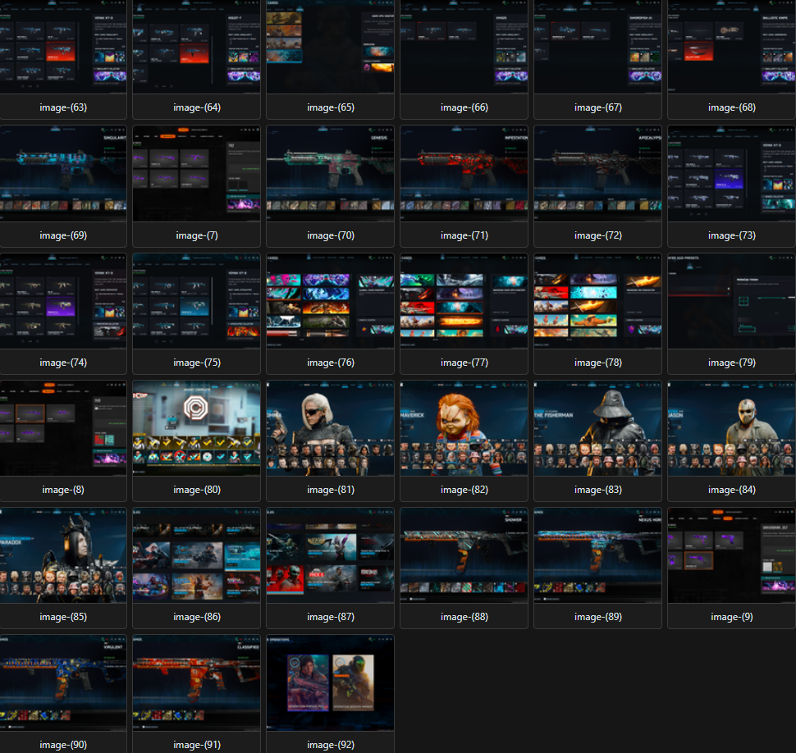Click the file name image-(89)

pyautogui.click(x=597, y=617)
